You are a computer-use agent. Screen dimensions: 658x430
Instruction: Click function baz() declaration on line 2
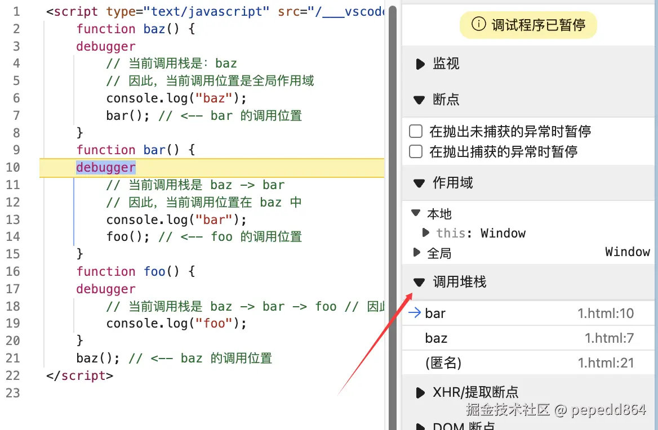136,29
